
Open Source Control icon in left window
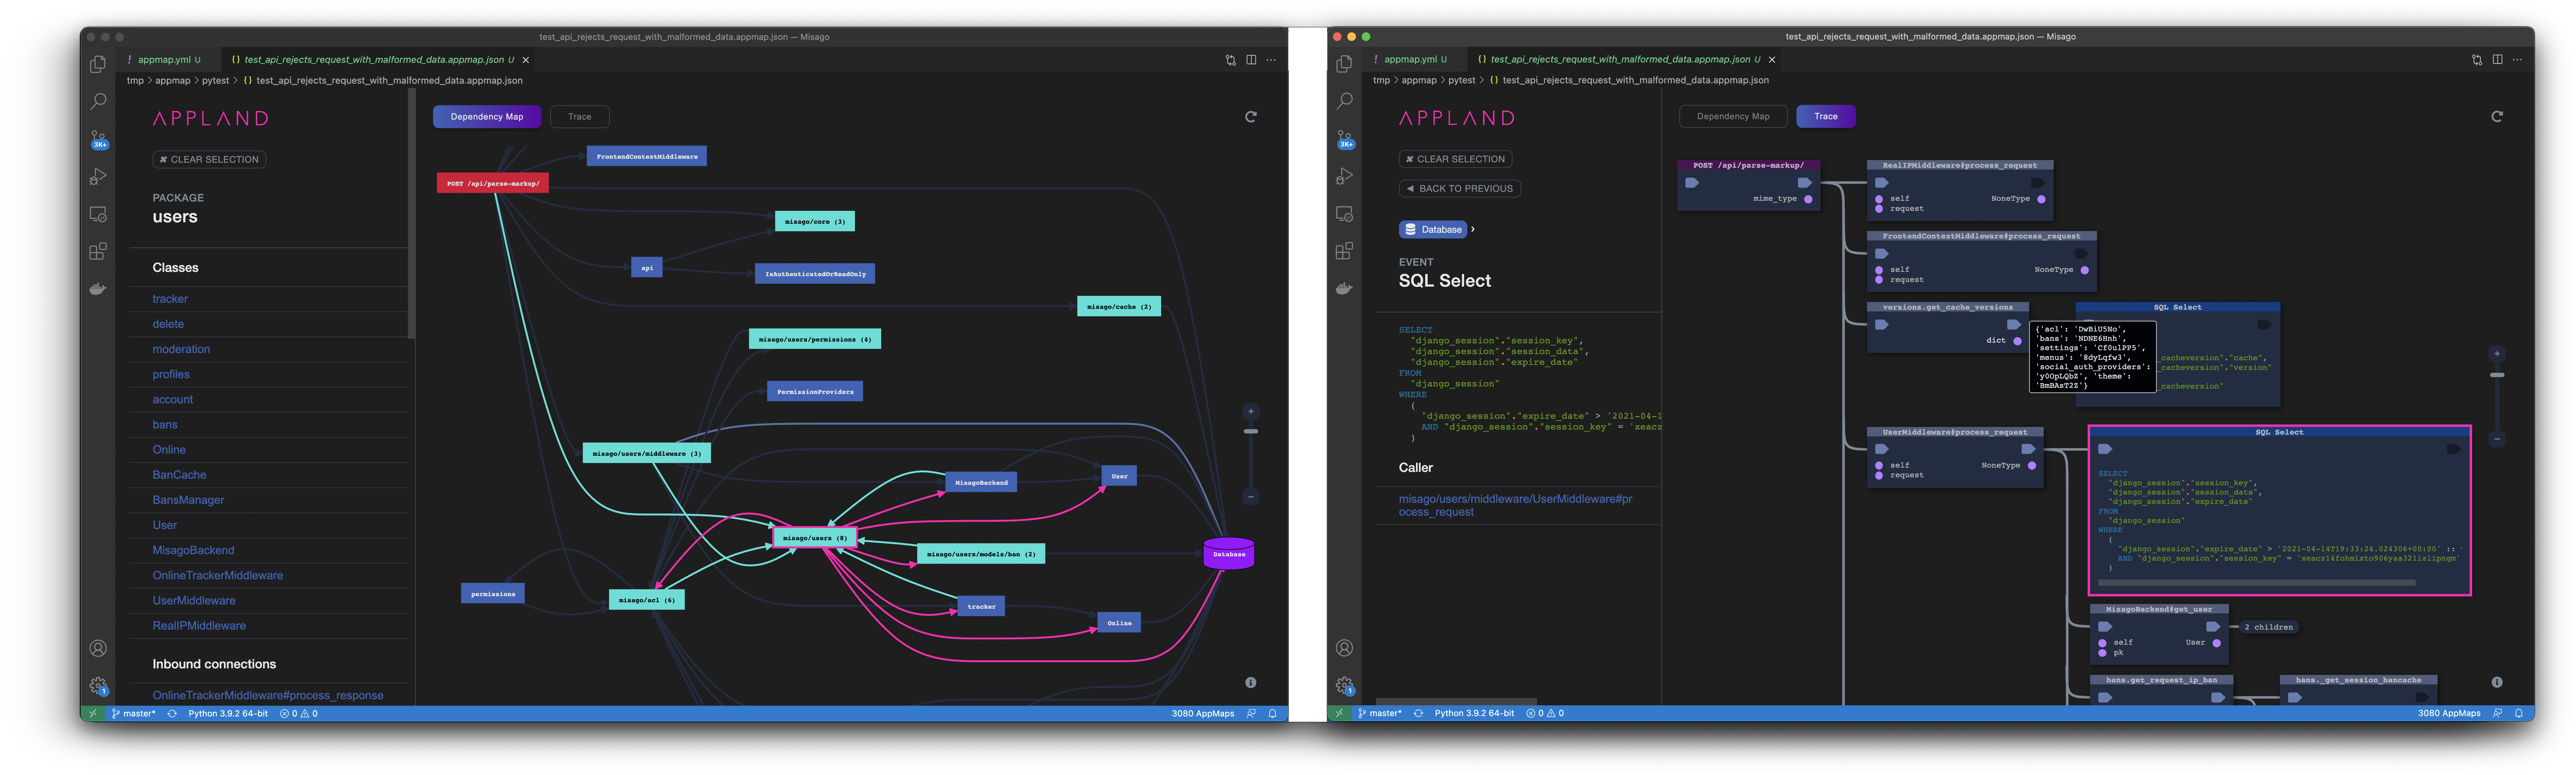pos(98,139)
